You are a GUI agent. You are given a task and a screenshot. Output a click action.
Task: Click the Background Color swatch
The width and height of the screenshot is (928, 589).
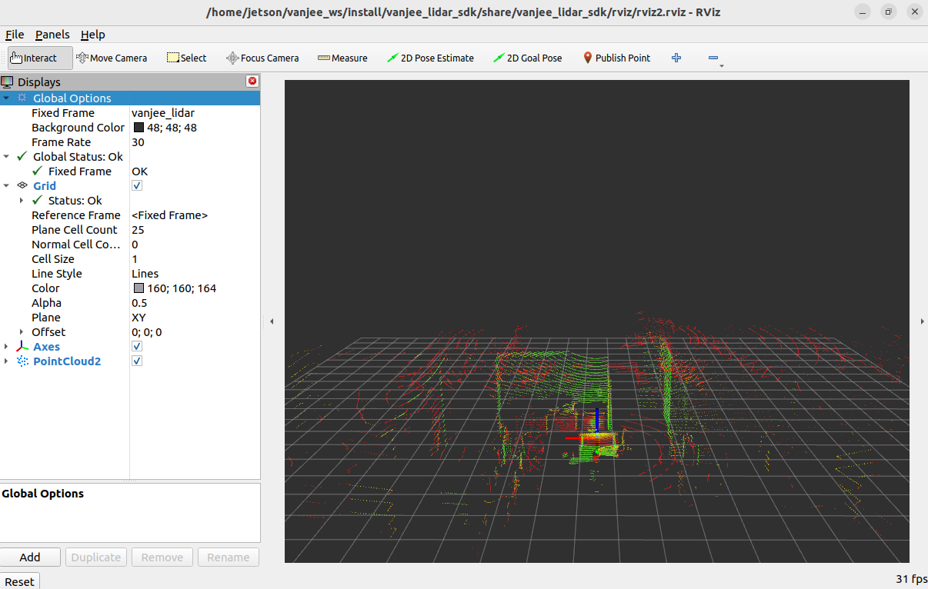point(139,128)
